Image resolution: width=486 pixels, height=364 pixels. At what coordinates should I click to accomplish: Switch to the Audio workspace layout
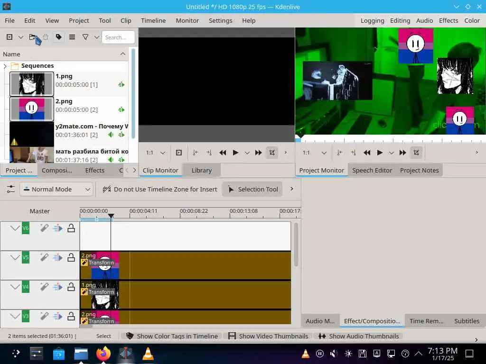pos(424,20)
